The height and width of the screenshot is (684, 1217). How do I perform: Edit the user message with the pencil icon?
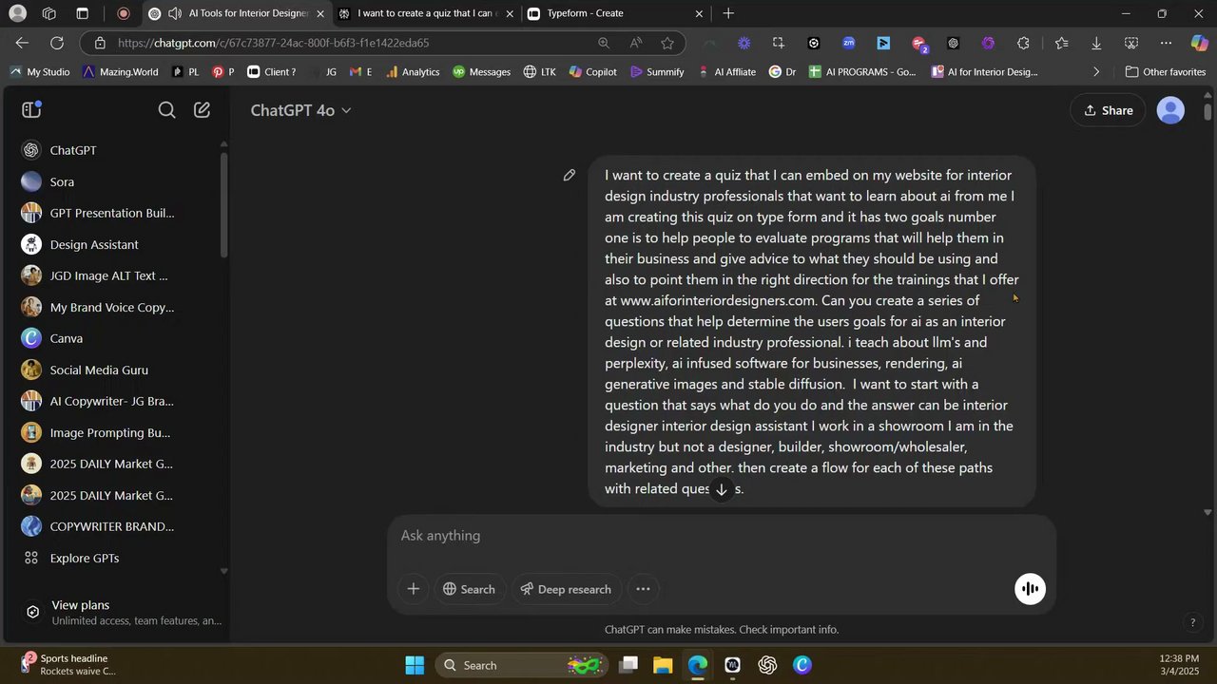[569, 175]
